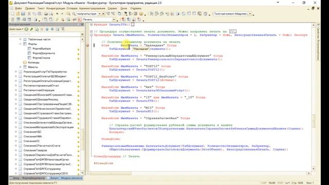Image resolution: width=329 pixels, height=185 pixels.
Task: Open the Отладка menu
Action: 72,8
